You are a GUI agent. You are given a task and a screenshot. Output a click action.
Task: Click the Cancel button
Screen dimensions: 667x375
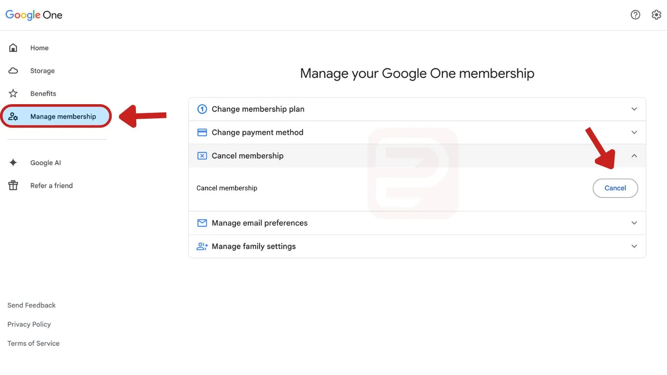(615, 188)
